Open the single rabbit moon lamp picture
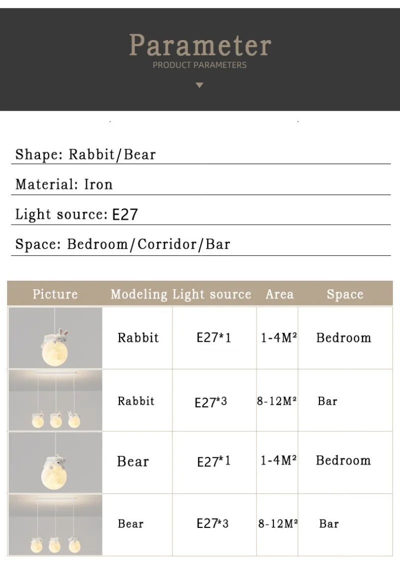This screenshot has height=573, width=400. pos(55,338)
